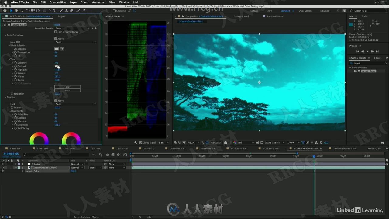Toggle Creative Active checkbox
389x219 pixels.
click(56, 101)
